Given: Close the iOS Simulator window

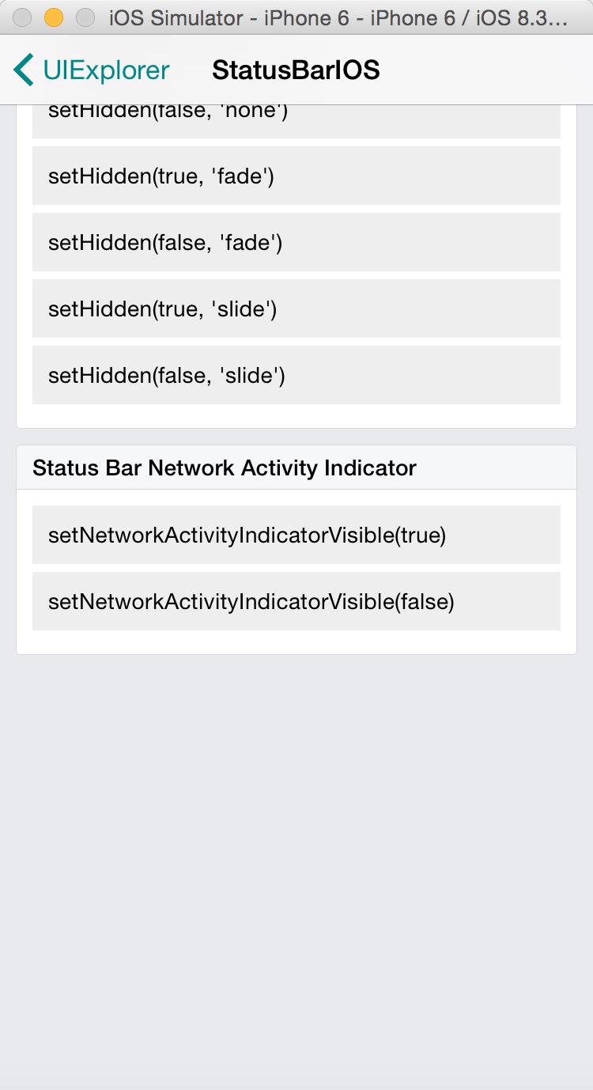Looking at the screenshot, I should [x=23, y=17].
